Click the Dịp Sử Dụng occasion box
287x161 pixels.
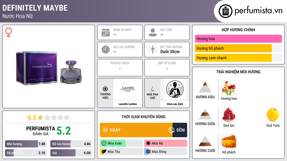click(x=167, y=68)
